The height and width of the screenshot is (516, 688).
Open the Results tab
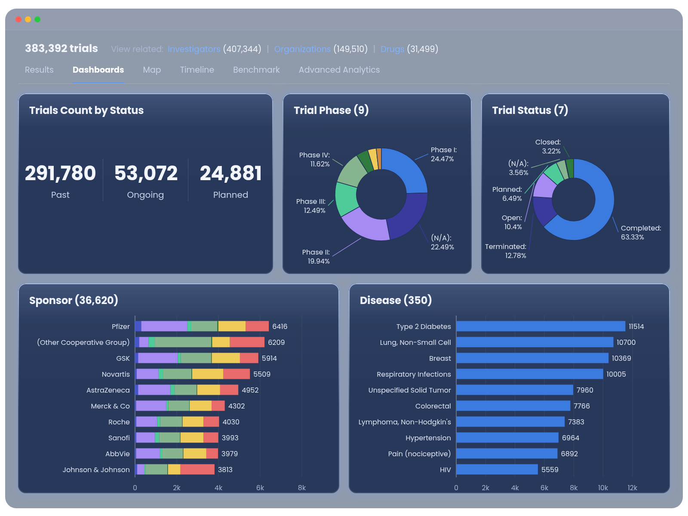pos(39,70)
